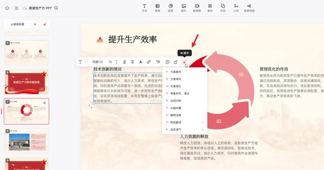Click the 03 segment of the cycle diagram

[x=241, y=74]
